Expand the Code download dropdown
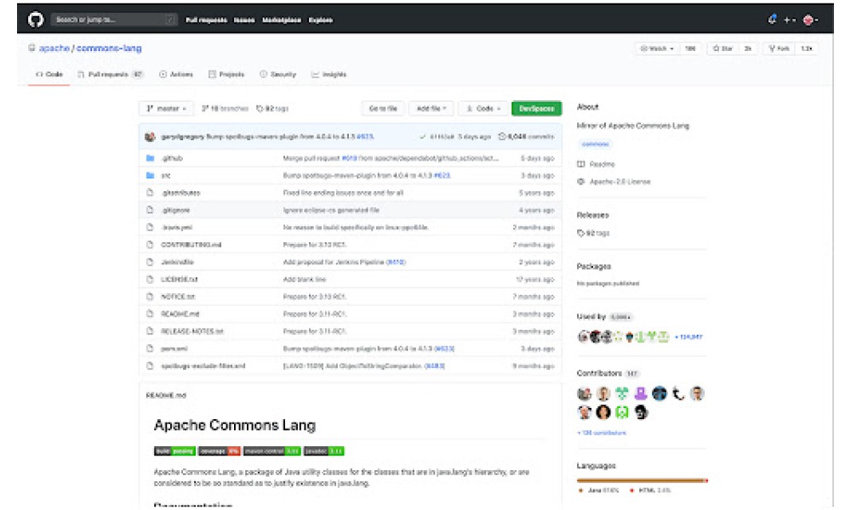The width and height of the screenshot is (851, 510). pyautogui.click(x=483, y=109)
